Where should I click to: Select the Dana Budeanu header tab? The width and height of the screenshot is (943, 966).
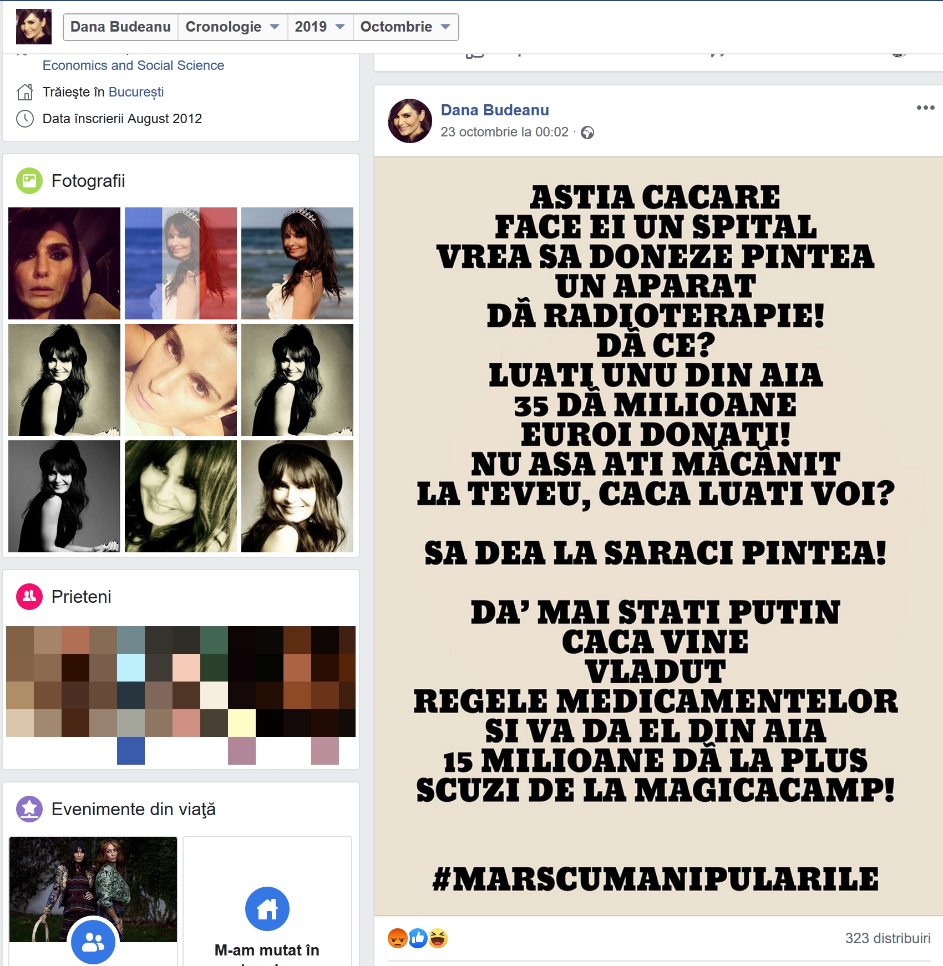click(x=120, y=27)
